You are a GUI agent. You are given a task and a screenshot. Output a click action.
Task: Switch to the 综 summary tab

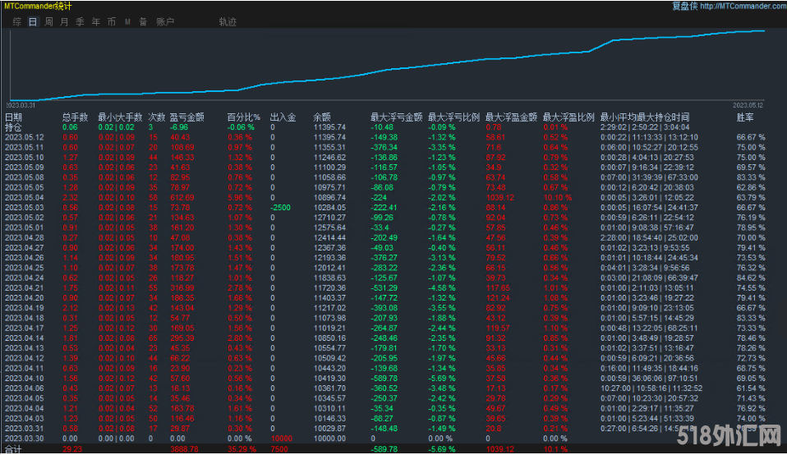tap(17, 21)
